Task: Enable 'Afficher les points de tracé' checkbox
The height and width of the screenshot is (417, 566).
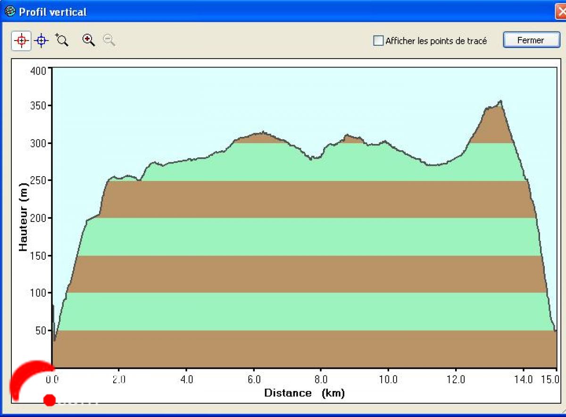Action: [x=378, y=41]
